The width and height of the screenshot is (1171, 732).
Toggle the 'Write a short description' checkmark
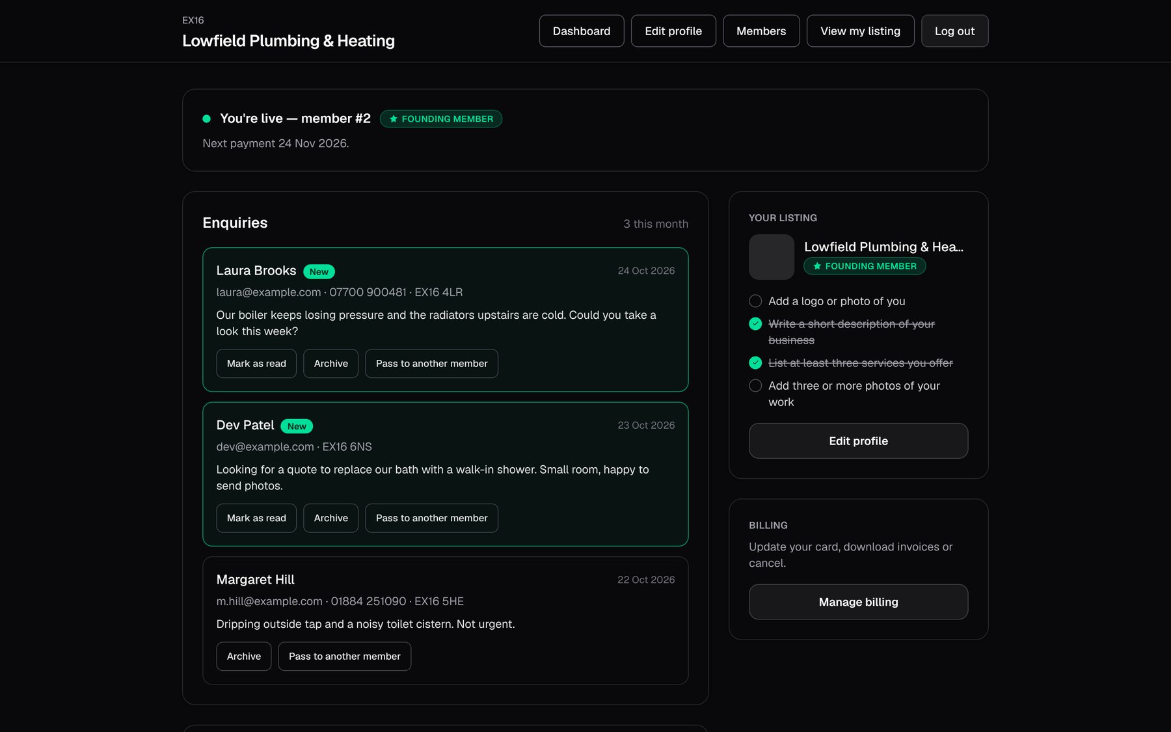[x=755, y=324]
